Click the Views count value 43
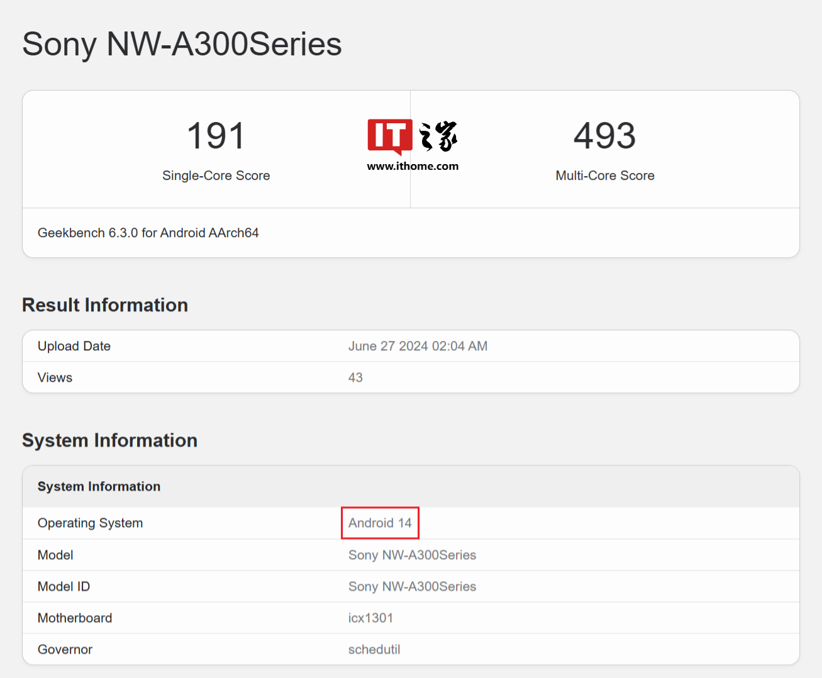The image size is (822, 678). pos(355,377)
